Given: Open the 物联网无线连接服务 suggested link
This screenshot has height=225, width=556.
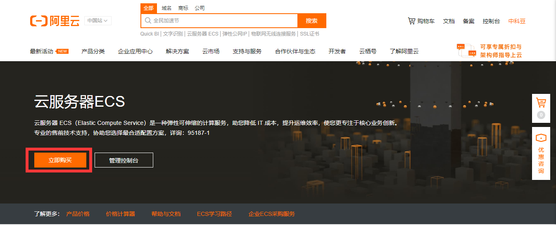Looking at the screenshot, I should click(x=273, y=34).
